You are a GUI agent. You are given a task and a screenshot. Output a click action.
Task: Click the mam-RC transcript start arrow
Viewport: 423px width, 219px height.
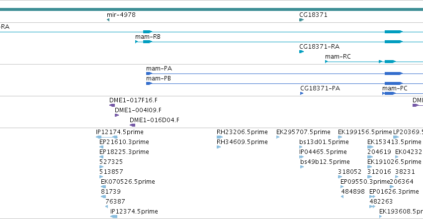tap(327, 62)
